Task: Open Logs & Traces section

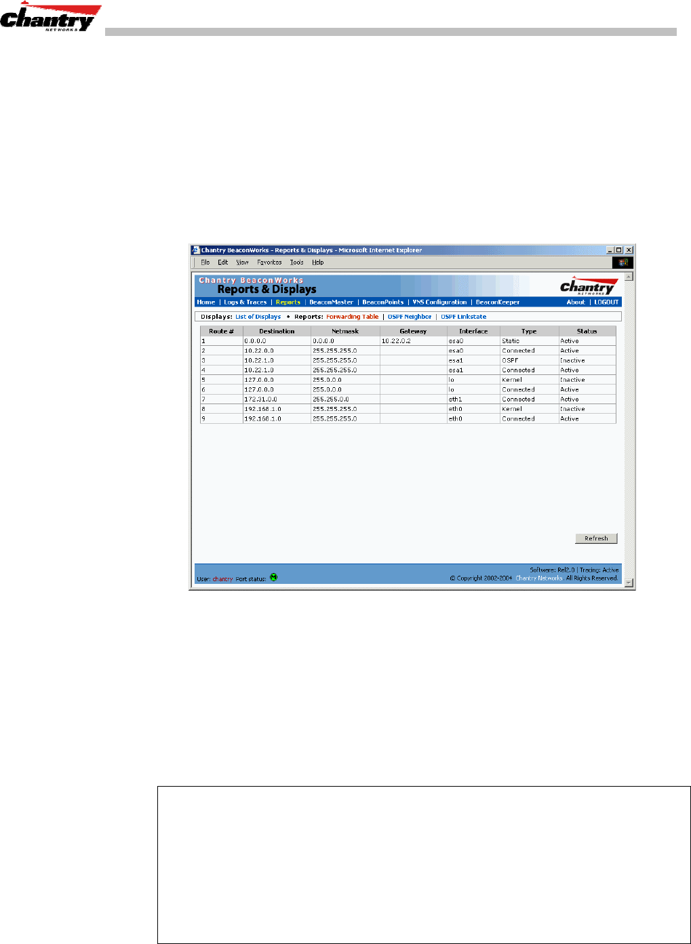Action: tap(245, 302)
